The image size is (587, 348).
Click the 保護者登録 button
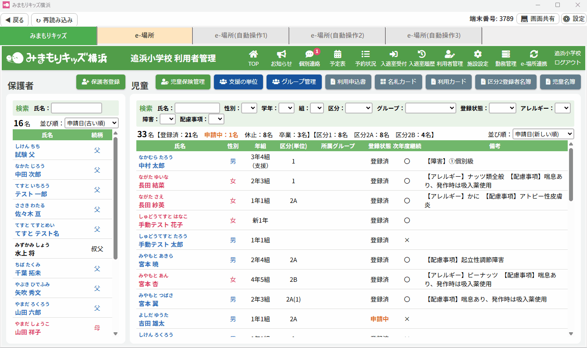pyautogui.click(x=101, y=82)
